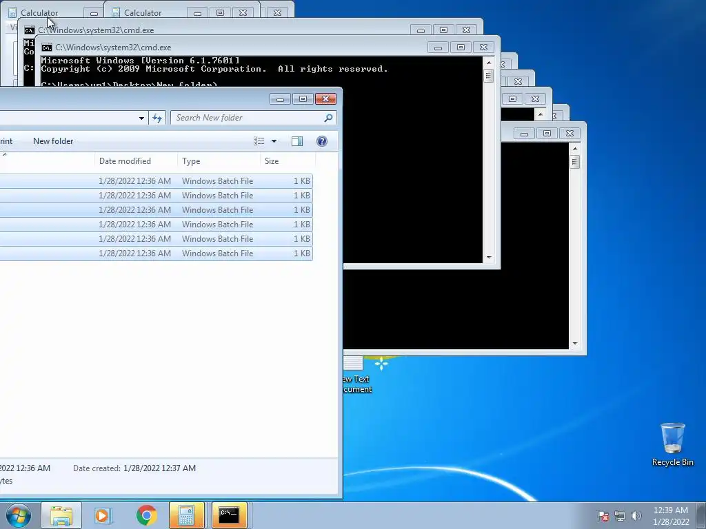
Task: Maximize the front cmd.exe window
Action: [x=461, y=48]
